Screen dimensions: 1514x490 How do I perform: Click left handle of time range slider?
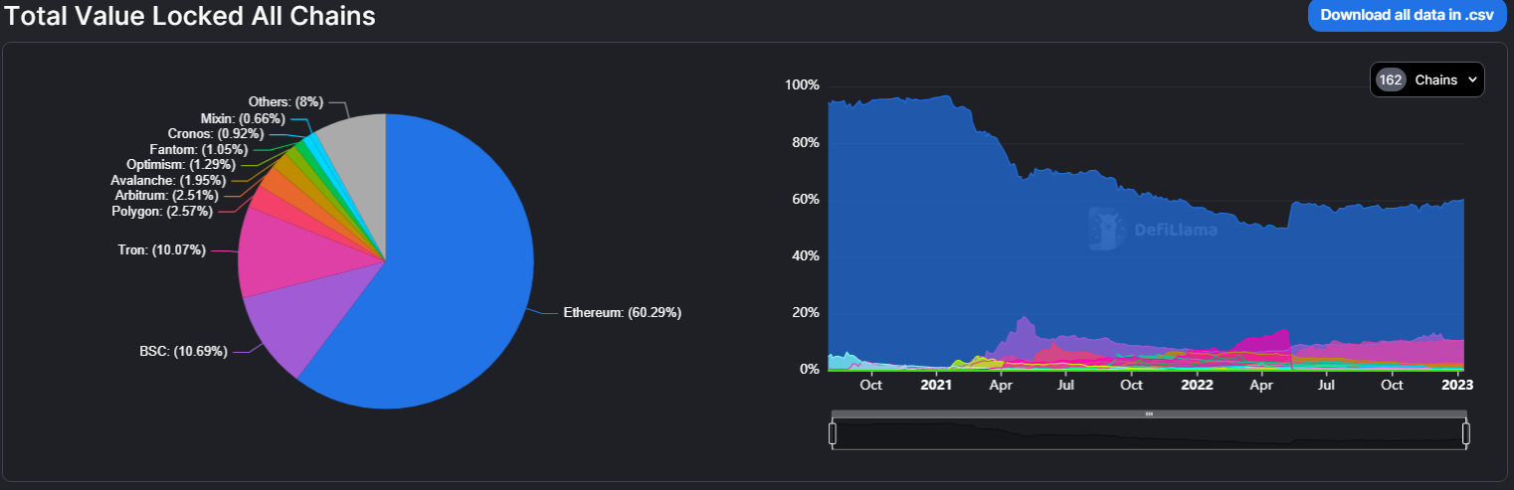click(x=833, y=433)
